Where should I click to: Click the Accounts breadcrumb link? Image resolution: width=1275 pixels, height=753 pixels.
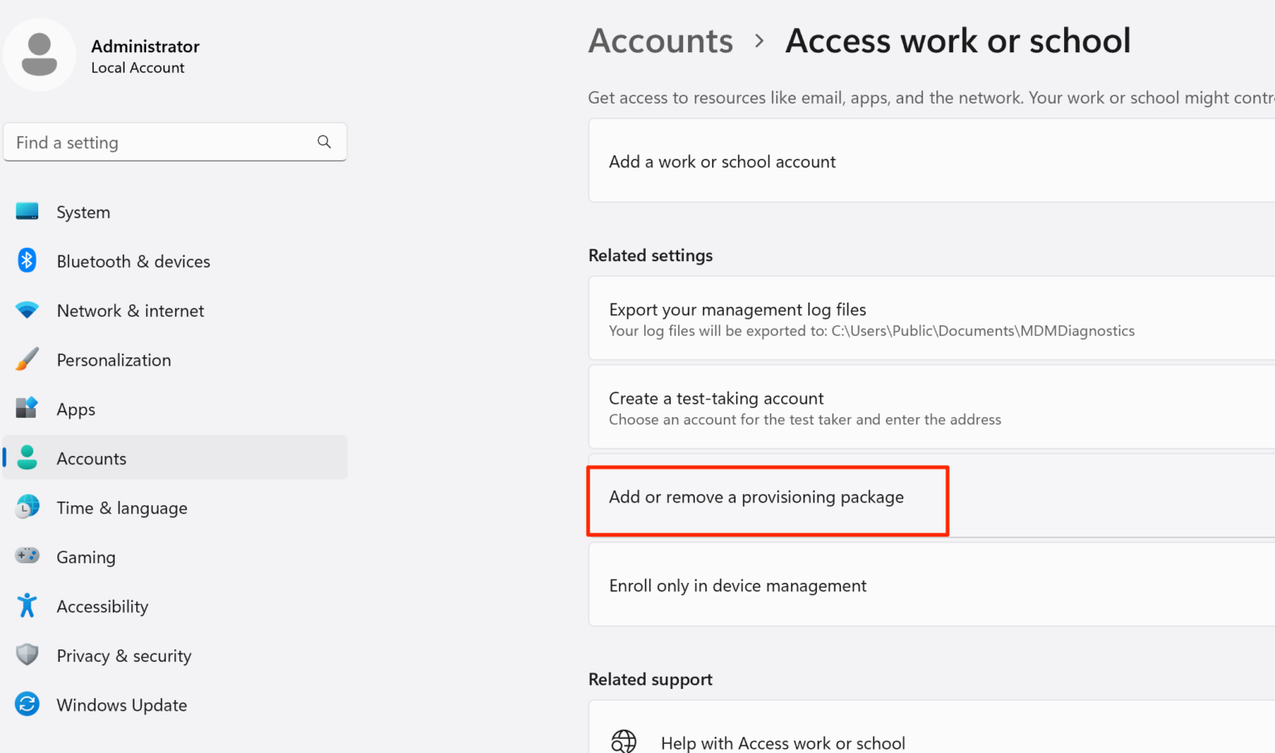point(661,40)
